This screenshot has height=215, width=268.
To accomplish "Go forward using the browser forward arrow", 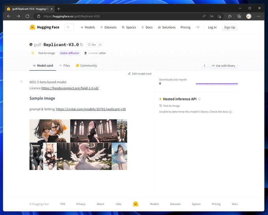I will 18,16.
